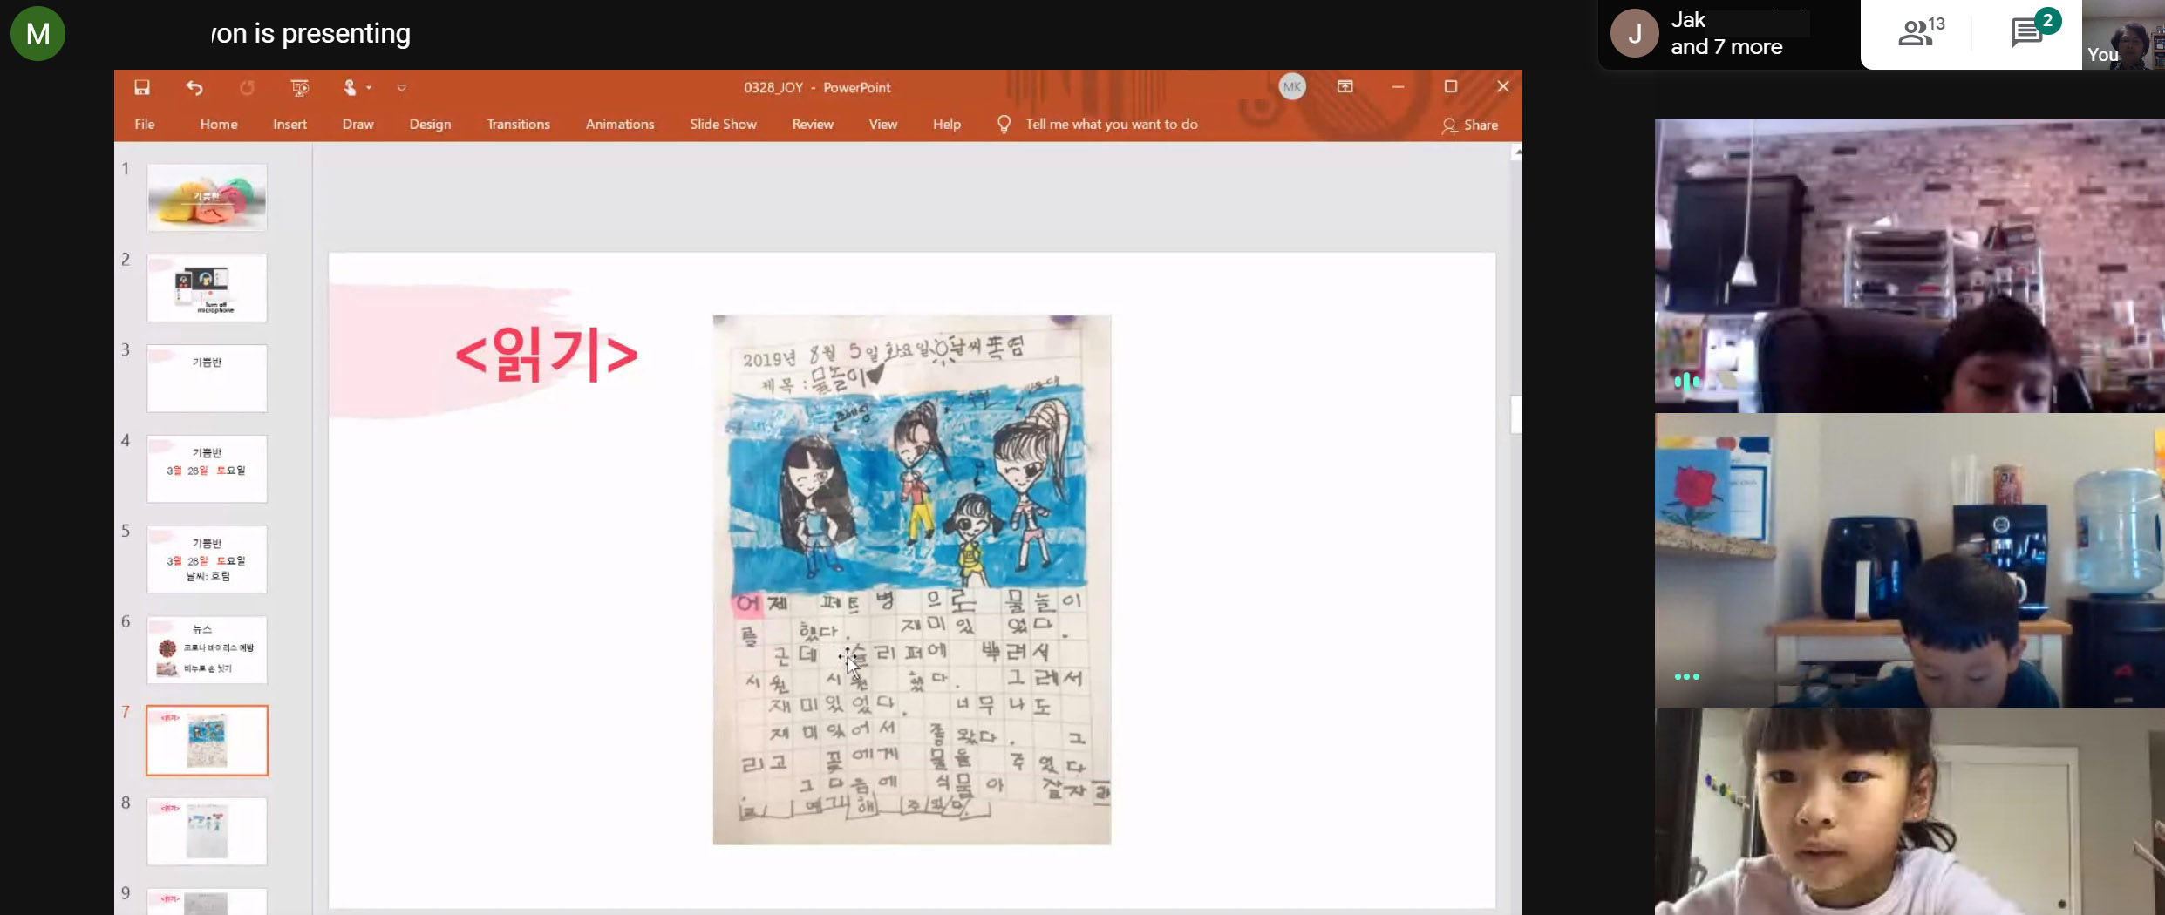Click the J participant avatar
2165x915 pixels.
point(1634,34)
